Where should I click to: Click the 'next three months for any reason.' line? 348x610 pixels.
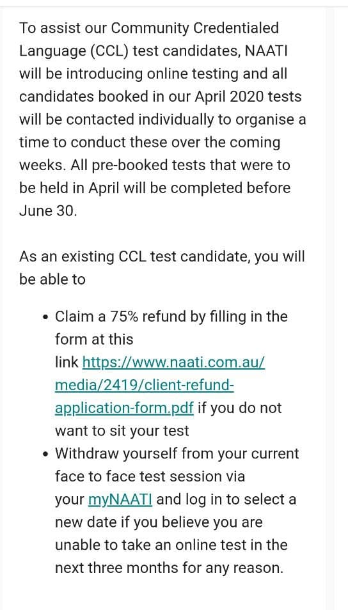(x=170, y=568)
